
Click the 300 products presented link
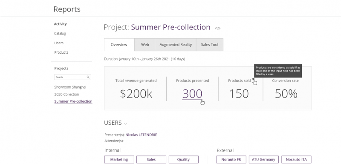192,94
